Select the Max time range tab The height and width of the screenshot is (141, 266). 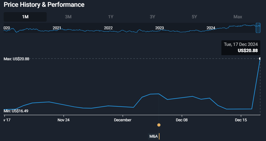(x=238, y=17)
